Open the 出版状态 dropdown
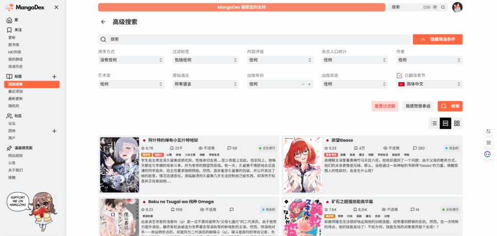This screenshot has height=236, width=497. pos(355,84)
